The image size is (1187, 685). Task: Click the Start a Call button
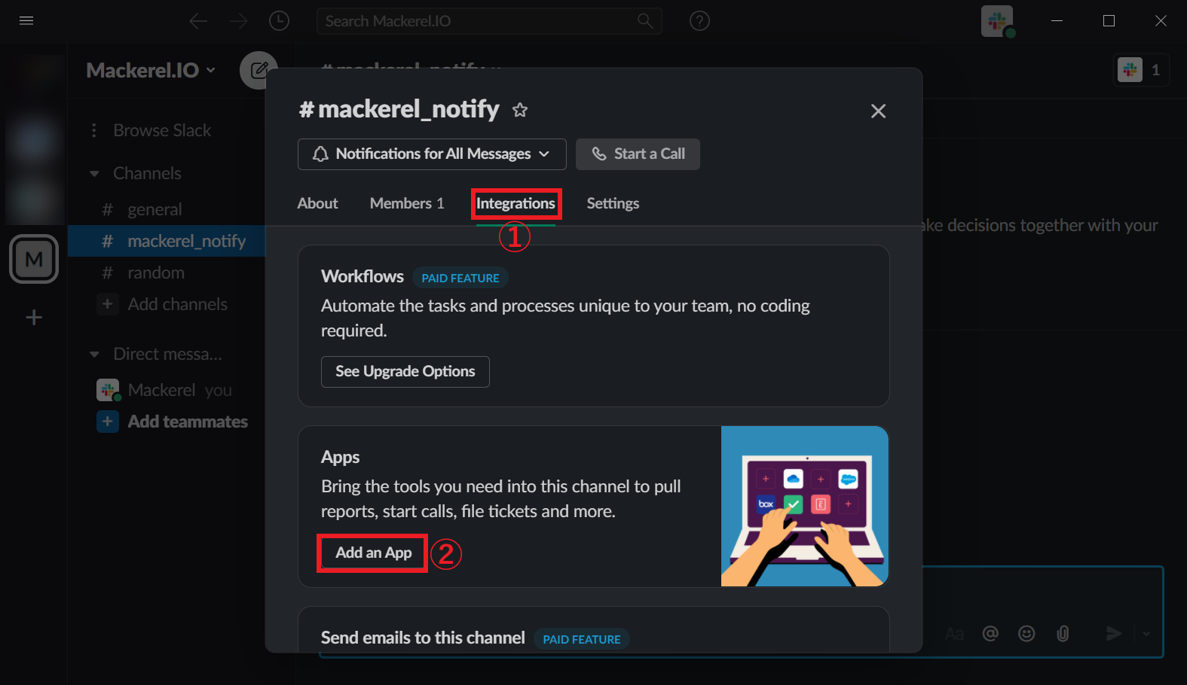click(638, 154)
